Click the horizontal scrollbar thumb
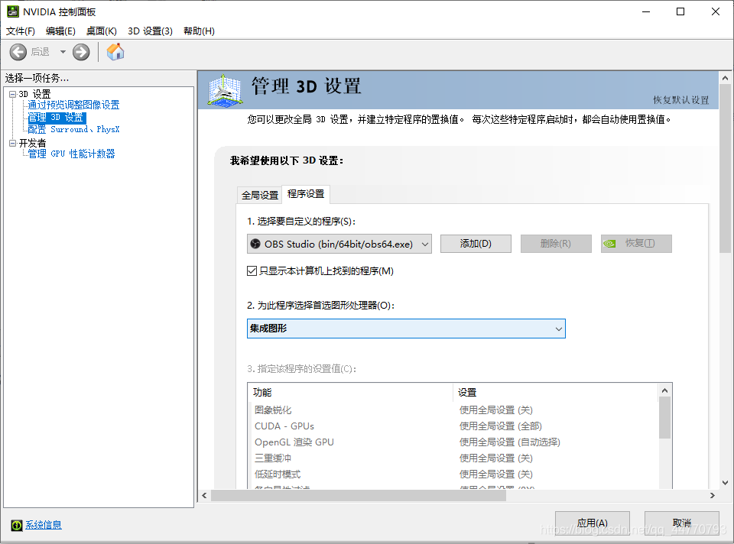Viewport: 734px width, 544px height. point(359,495)
